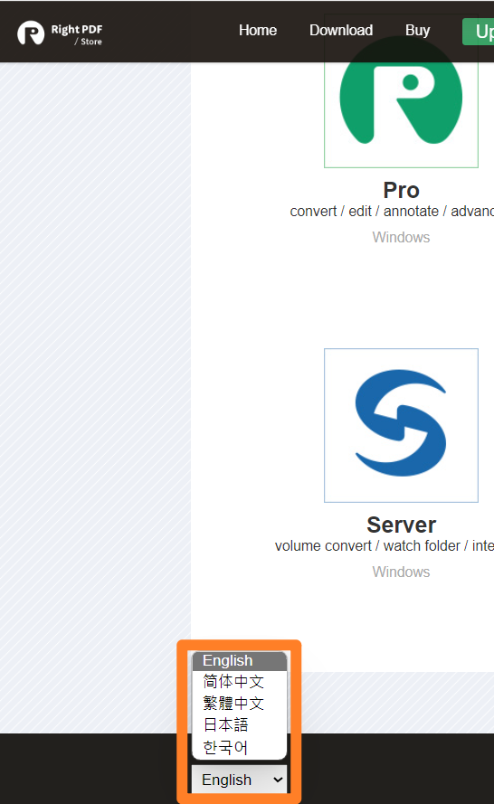
Task: Open the Server product title link
Action: [401, 525]
